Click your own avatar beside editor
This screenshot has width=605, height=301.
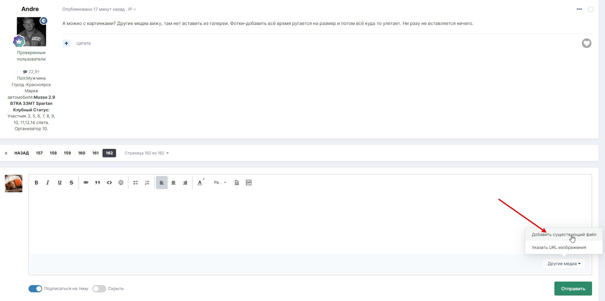(x=14, y=184)
